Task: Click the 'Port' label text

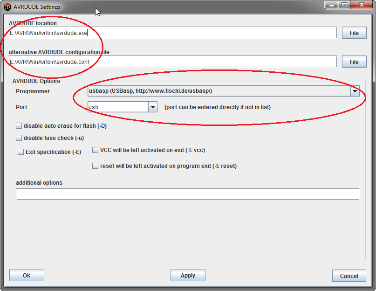Action: click(x=21, y=107)
